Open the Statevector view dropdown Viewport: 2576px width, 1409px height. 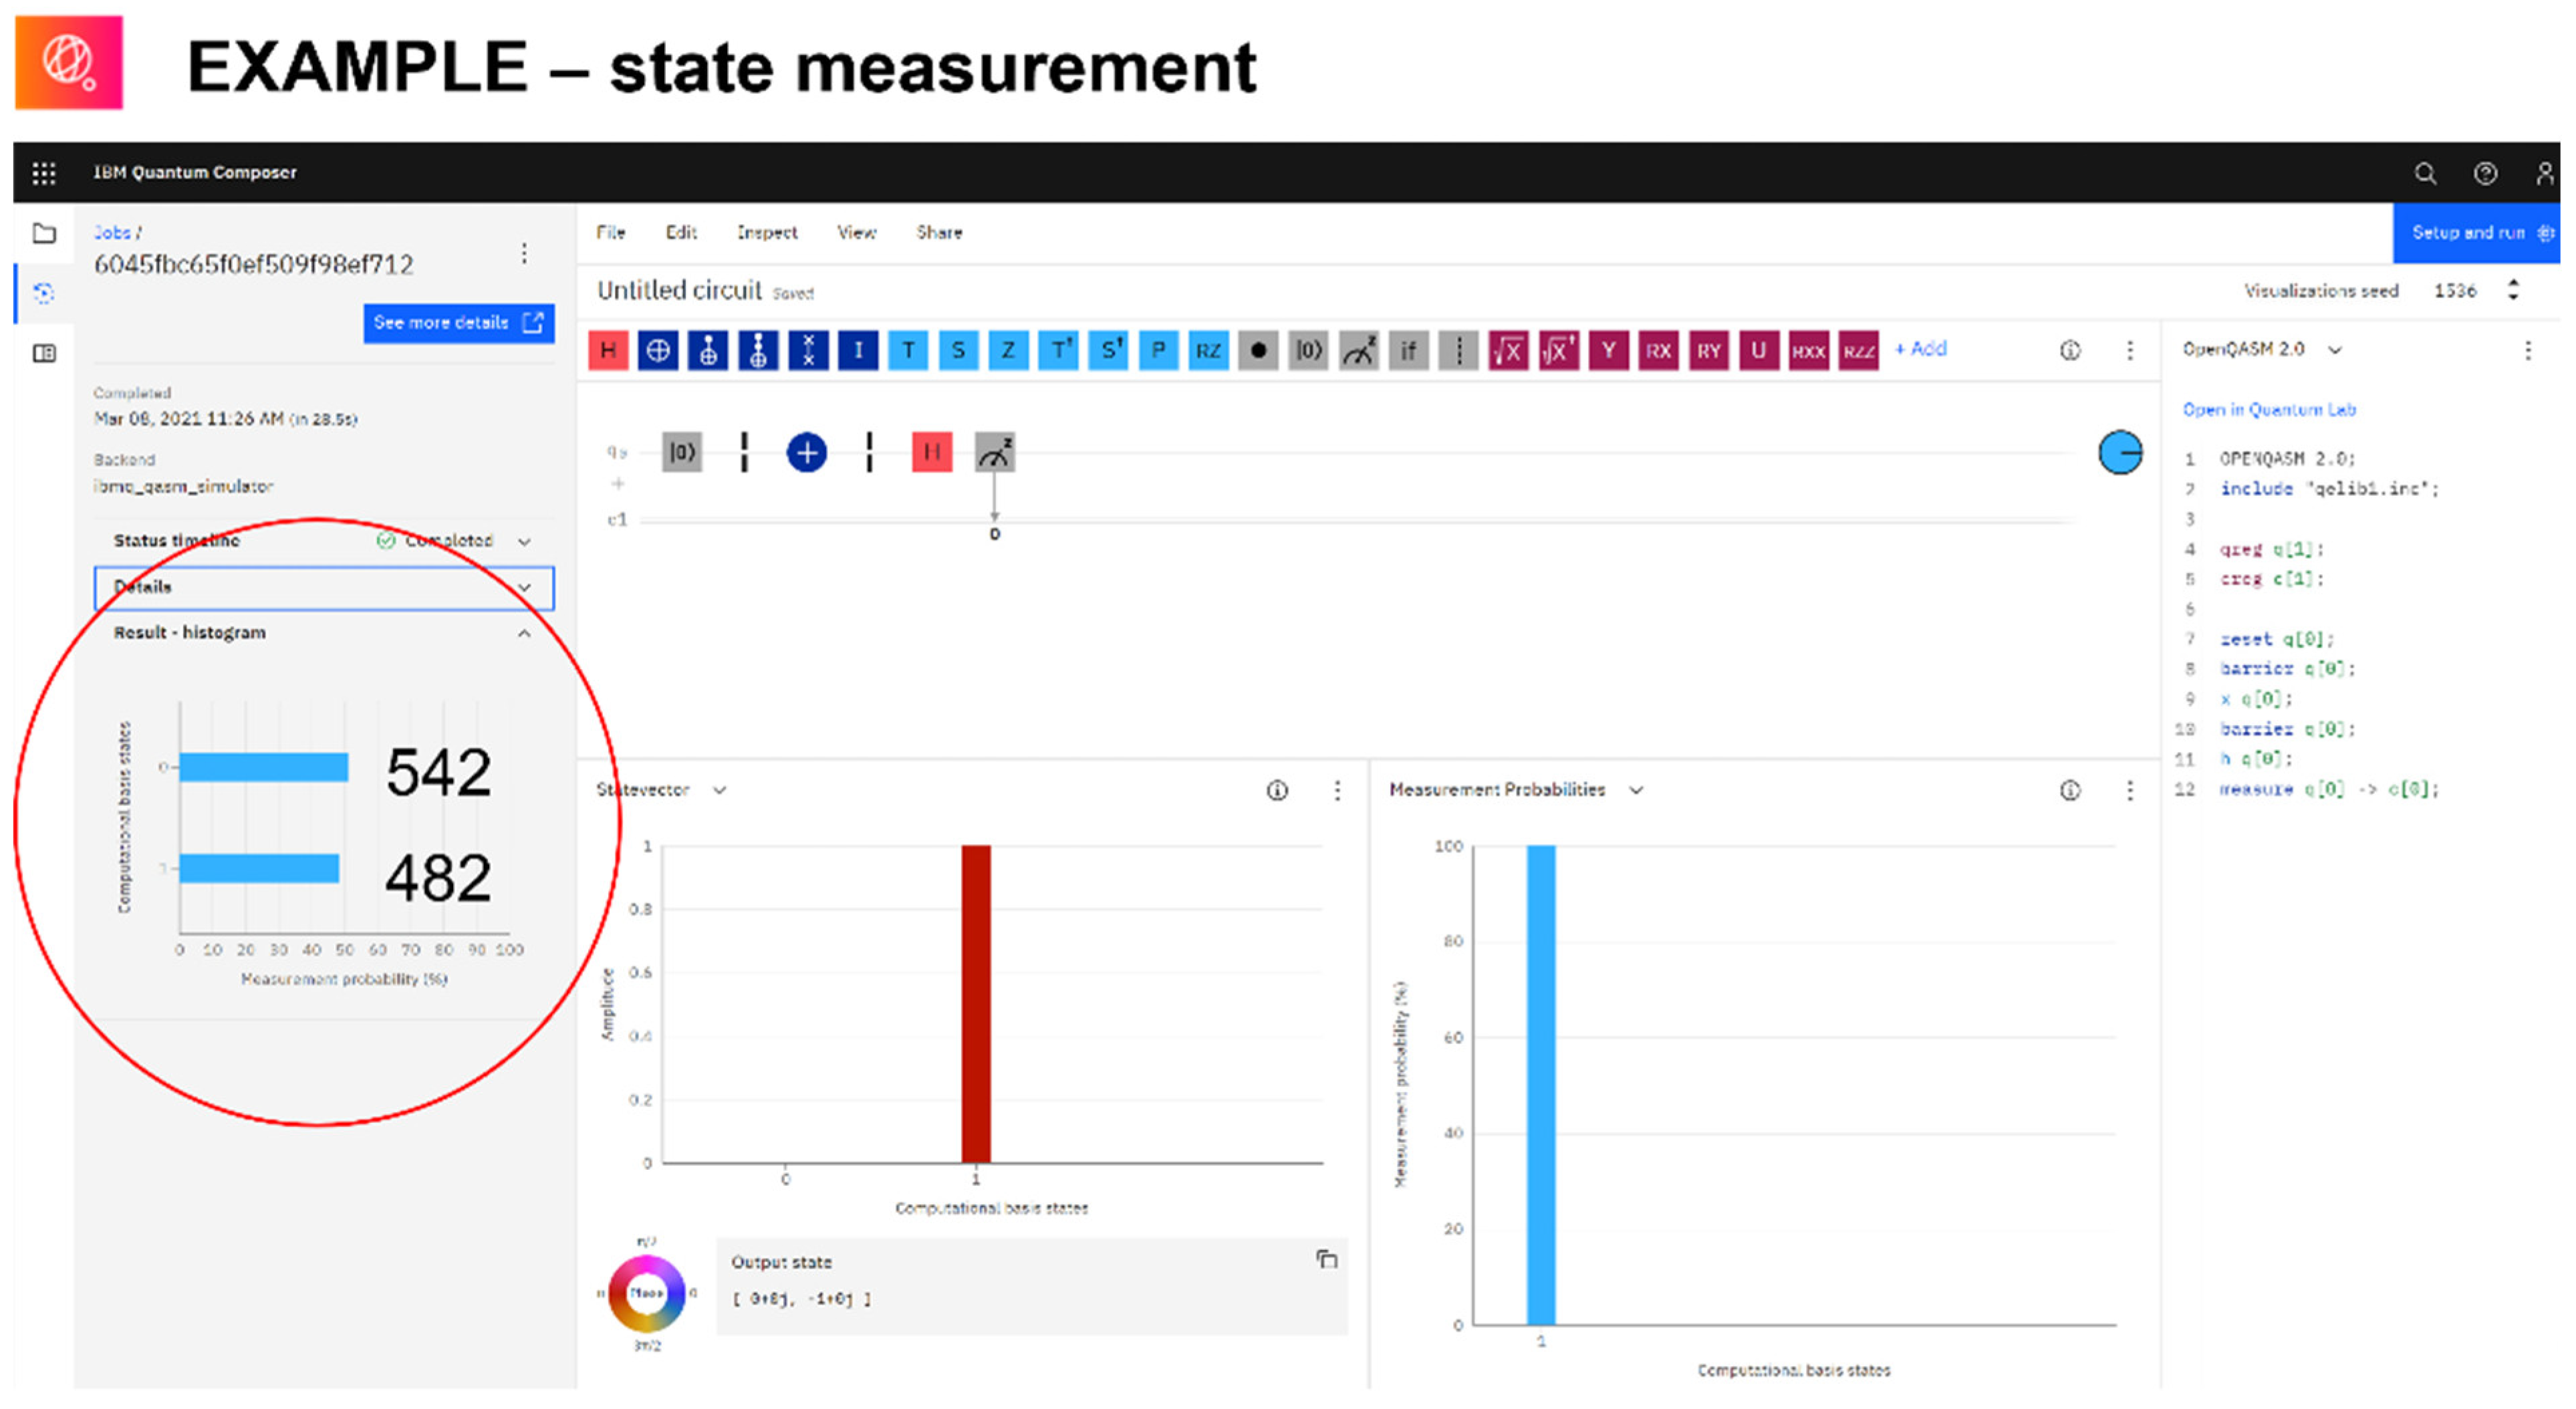click(719, 790)
